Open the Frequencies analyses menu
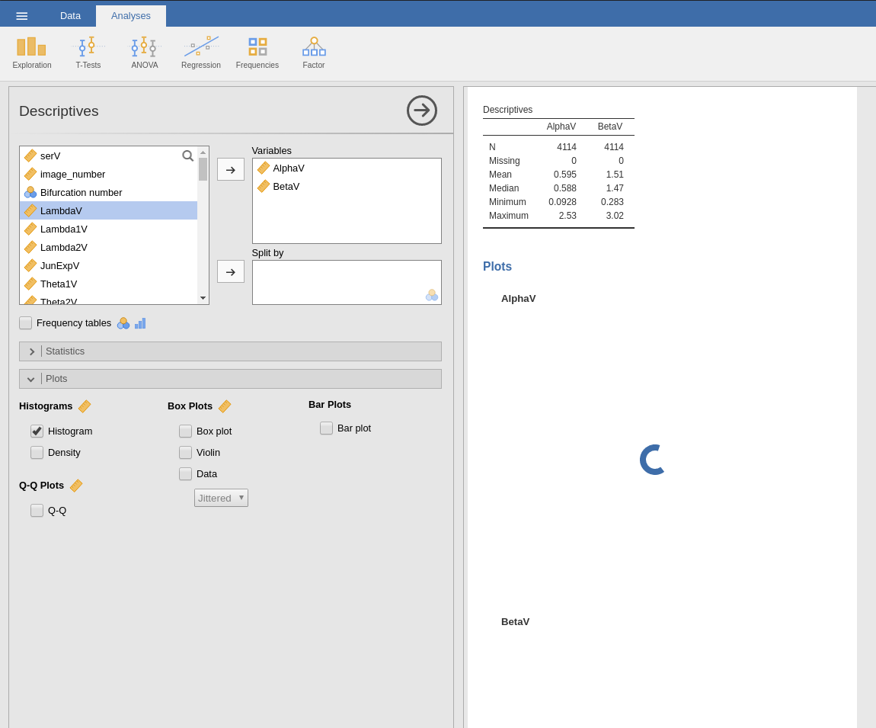Screen dimensions: 876x728 coord(257,53)
